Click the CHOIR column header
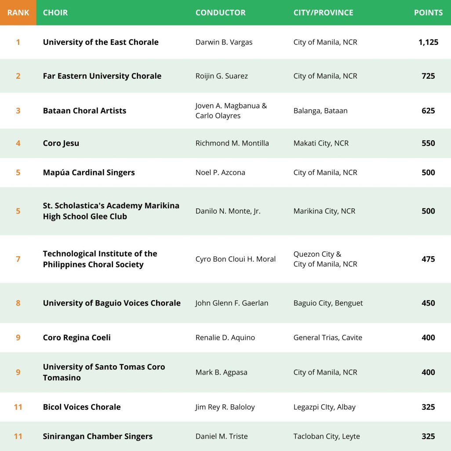Screen dimensions: 451x451 pos(55,13)
